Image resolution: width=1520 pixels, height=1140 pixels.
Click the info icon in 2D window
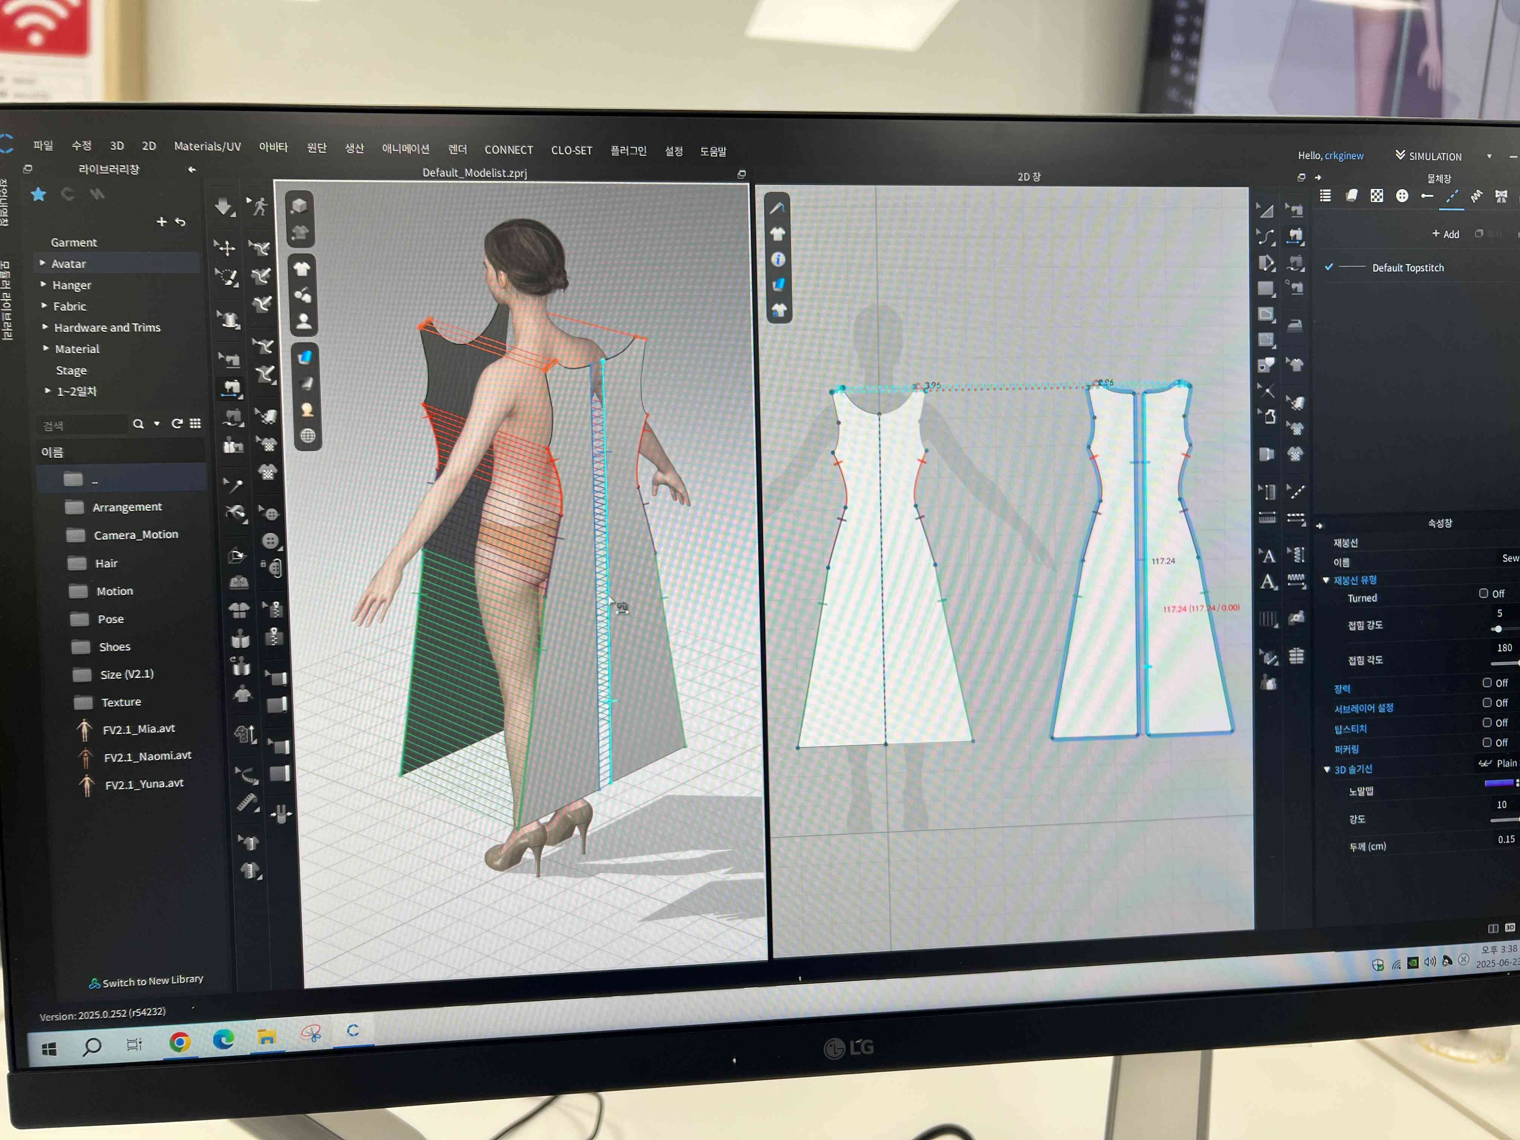coord(778,260)
